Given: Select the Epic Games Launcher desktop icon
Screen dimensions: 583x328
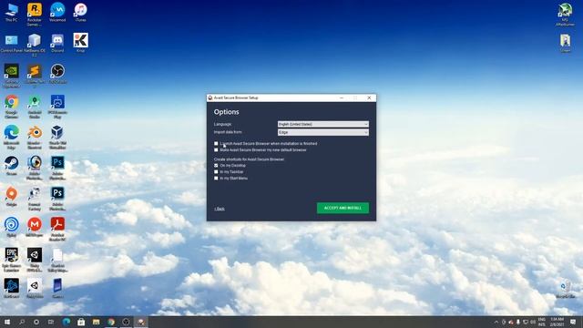Looking at the screenshot, I should (x=12, y=260).
